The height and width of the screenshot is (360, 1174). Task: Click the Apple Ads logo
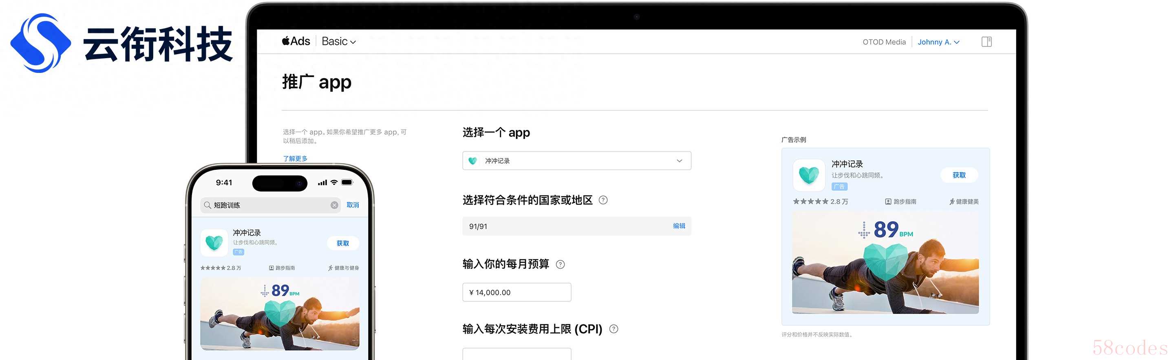coord(296,42)
